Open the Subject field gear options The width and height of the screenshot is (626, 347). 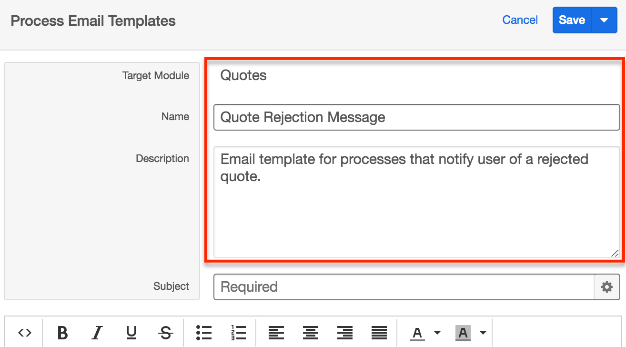pyautogui.click(x=606, y=287)
